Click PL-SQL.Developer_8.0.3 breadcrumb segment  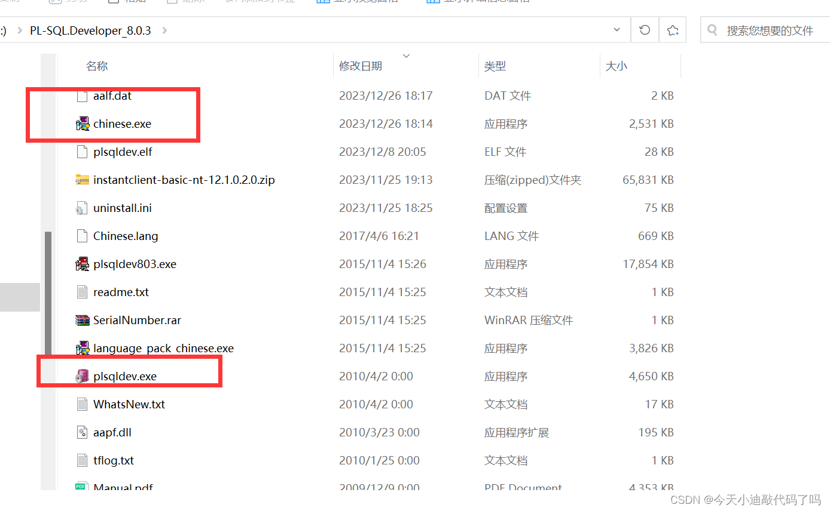[x=90, y=30]
